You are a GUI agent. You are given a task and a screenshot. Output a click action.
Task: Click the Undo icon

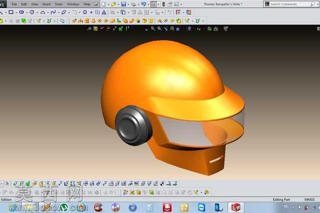(x=144, y=4)
